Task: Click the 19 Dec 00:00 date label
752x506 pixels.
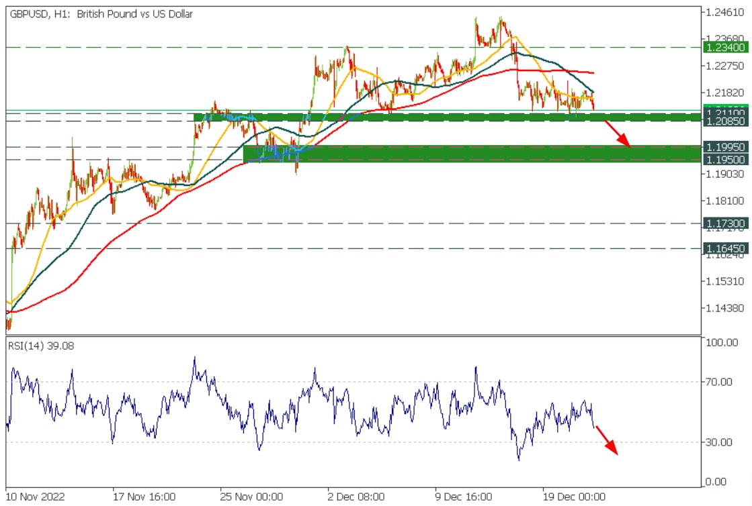Action: (574, 497)
